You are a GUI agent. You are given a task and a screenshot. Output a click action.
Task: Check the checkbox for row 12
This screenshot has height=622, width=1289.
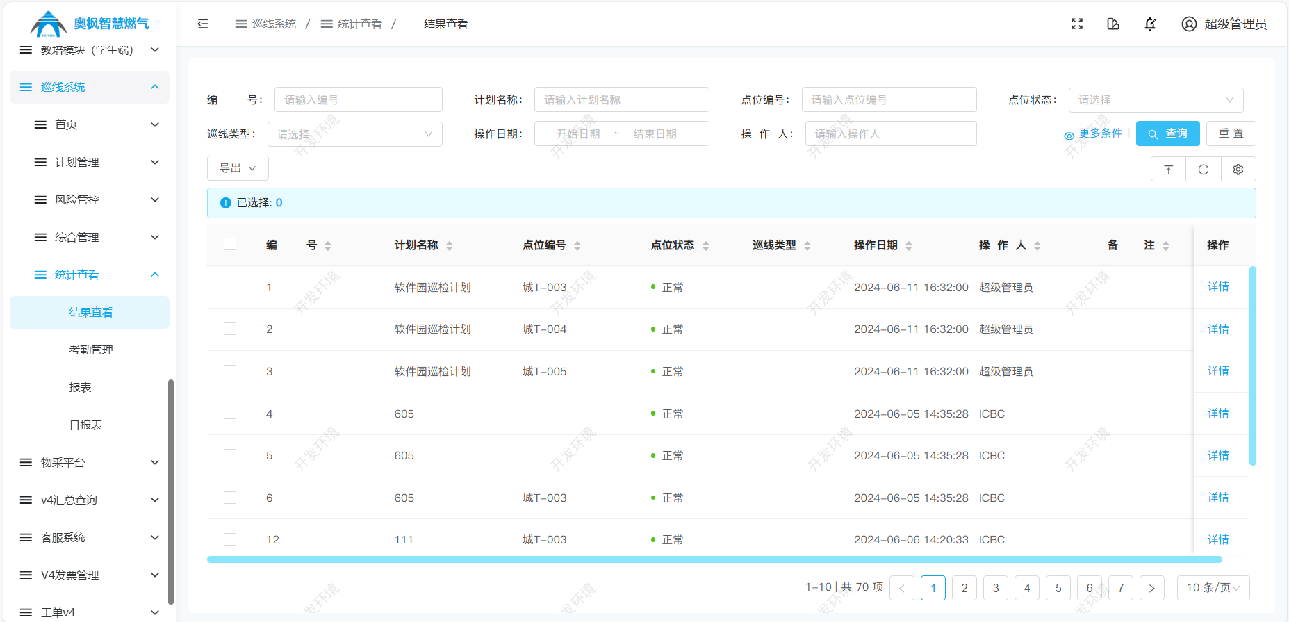click(x=230, y=539)
